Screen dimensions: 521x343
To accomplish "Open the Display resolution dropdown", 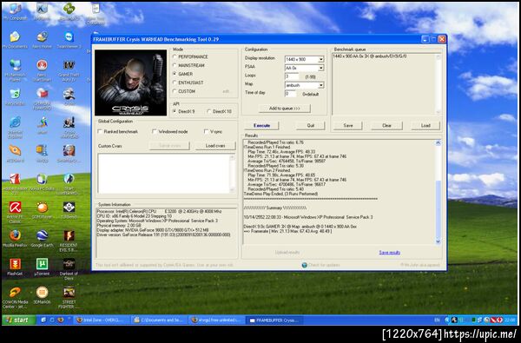I will [321, 59].
